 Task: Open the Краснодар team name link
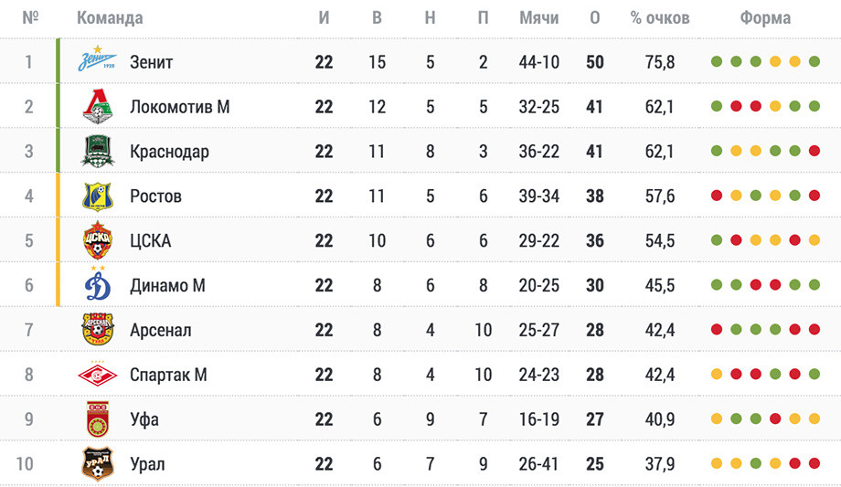pyautogui.click(x=169, y=152)
